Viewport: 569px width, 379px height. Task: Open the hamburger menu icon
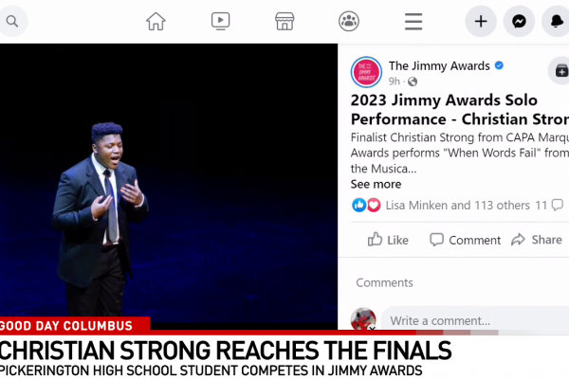coord(413,22)
